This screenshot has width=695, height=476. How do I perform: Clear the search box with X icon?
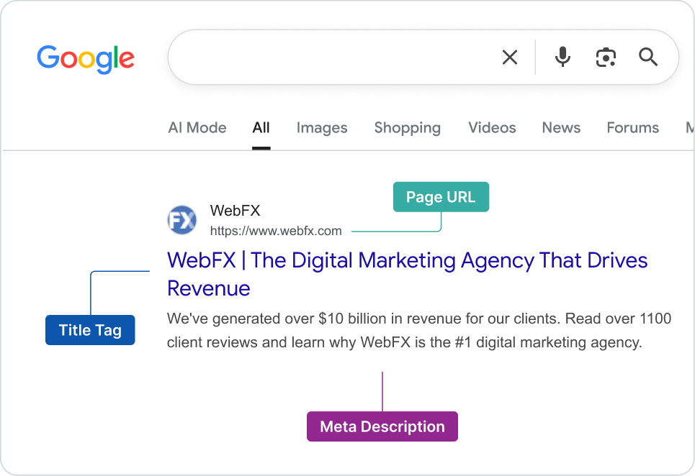pos(510,57)
